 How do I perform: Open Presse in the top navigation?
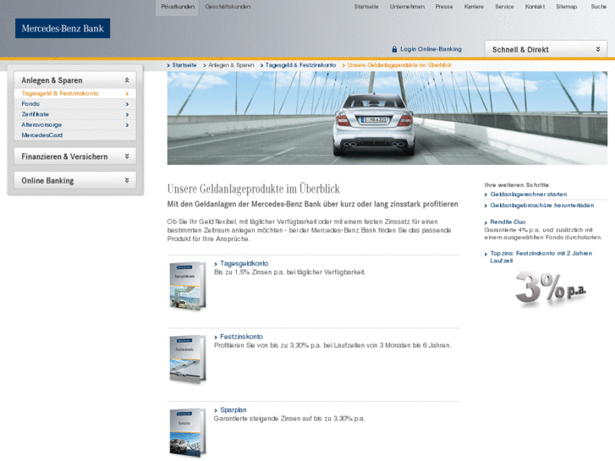pyautogui.click(x=444, y=7)
